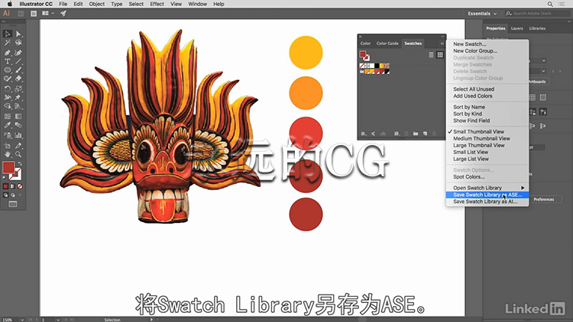Click the Preferences button
The height and width of the screenshot is (322, 573).
click(x=544, y=199)
